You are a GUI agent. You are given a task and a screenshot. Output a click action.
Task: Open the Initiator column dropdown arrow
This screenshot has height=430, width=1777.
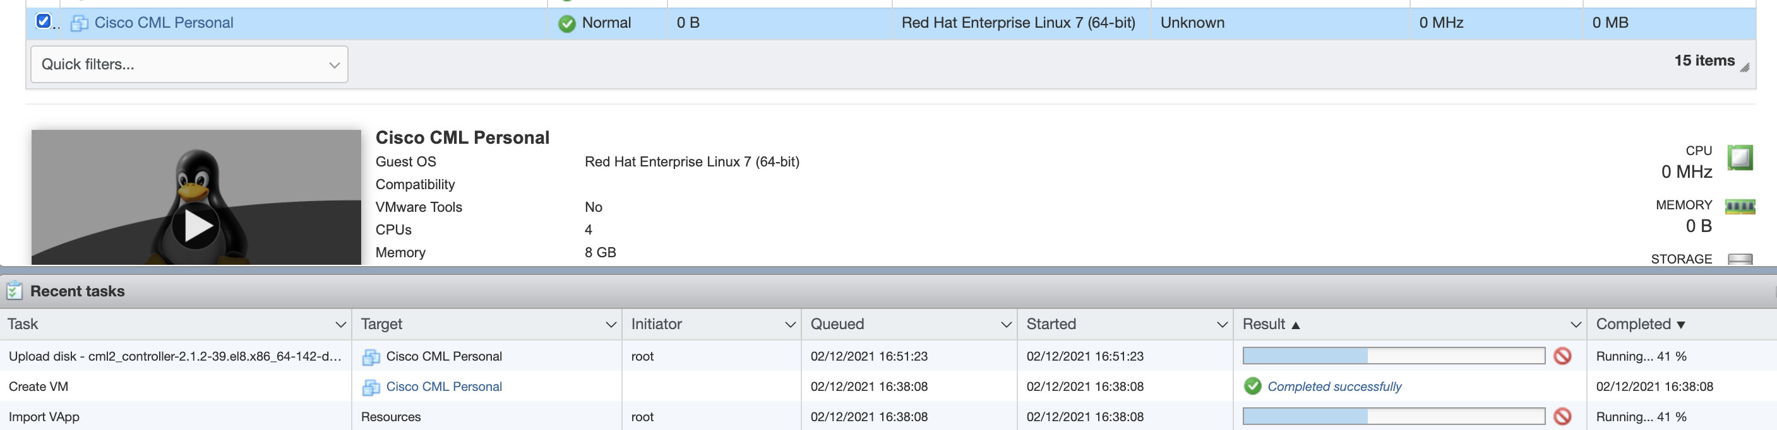coord(790,325)
